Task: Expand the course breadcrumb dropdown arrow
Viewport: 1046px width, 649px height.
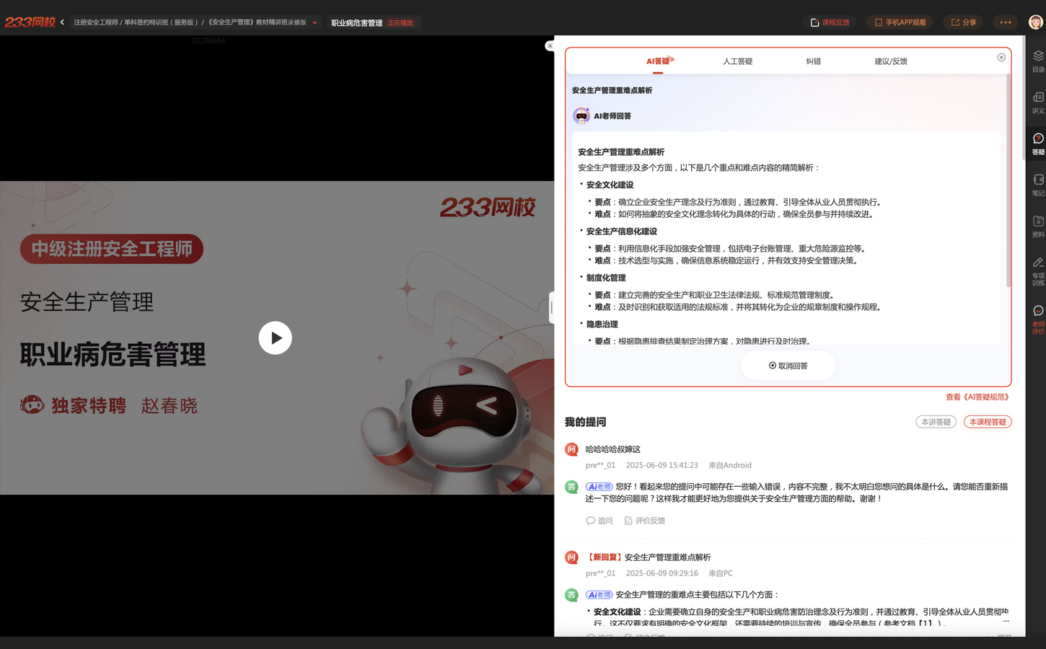Action: 315,23
